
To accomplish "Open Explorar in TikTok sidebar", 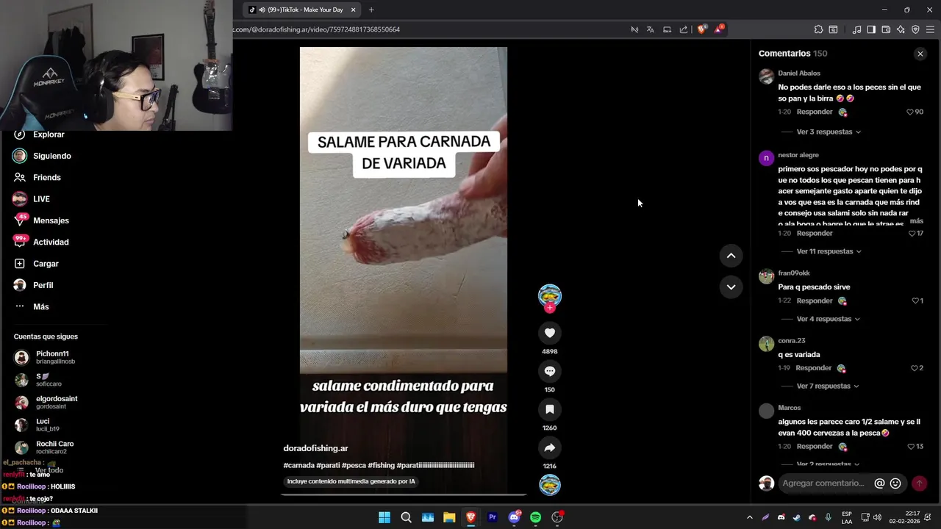I will click(49, 134).
